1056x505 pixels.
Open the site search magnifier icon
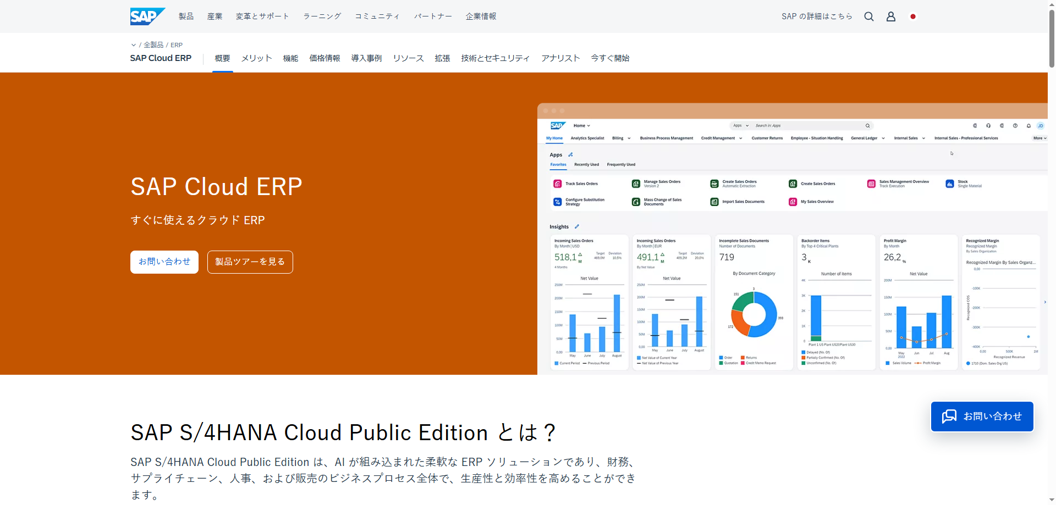click(x=869, y=16)
